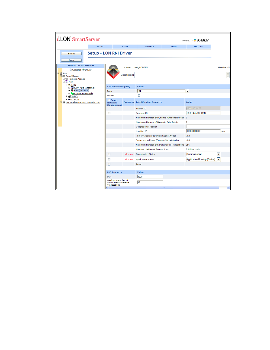Check the Reset row checkbox

(x=109, y=164)
